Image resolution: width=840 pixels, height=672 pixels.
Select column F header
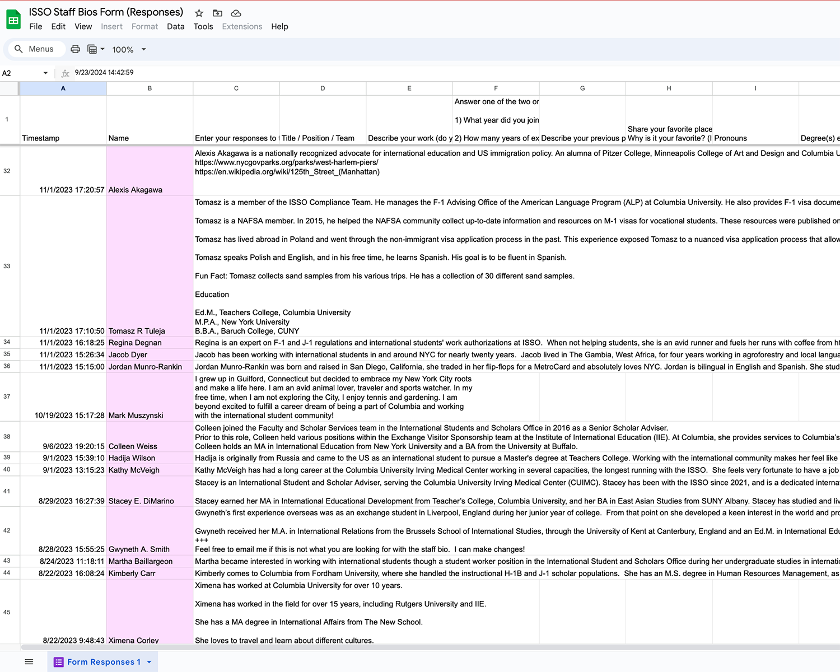point(496,88)
